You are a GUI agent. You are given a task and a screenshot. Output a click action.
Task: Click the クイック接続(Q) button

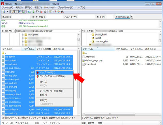(x=123, y=17)
